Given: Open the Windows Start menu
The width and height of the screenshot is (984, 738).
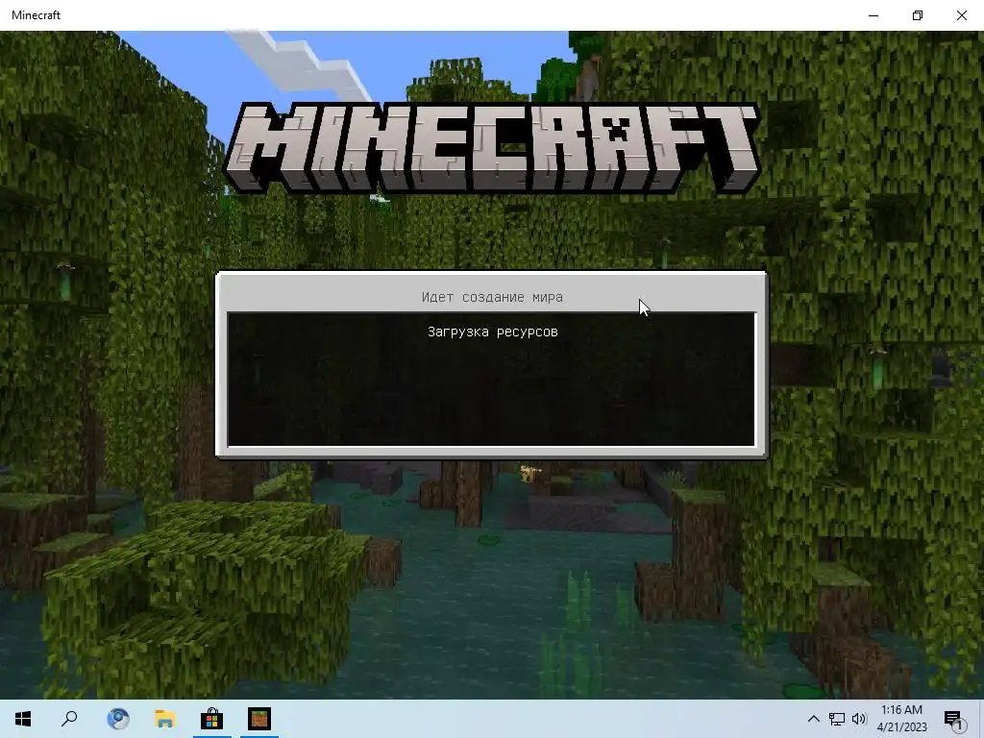Looking at the screenshot, I should coord(23,719).
